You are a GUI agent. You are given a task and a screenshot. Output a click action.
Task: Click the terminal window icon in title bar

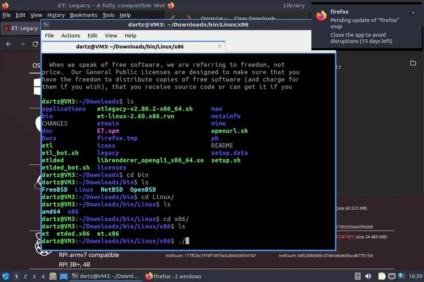46,25
